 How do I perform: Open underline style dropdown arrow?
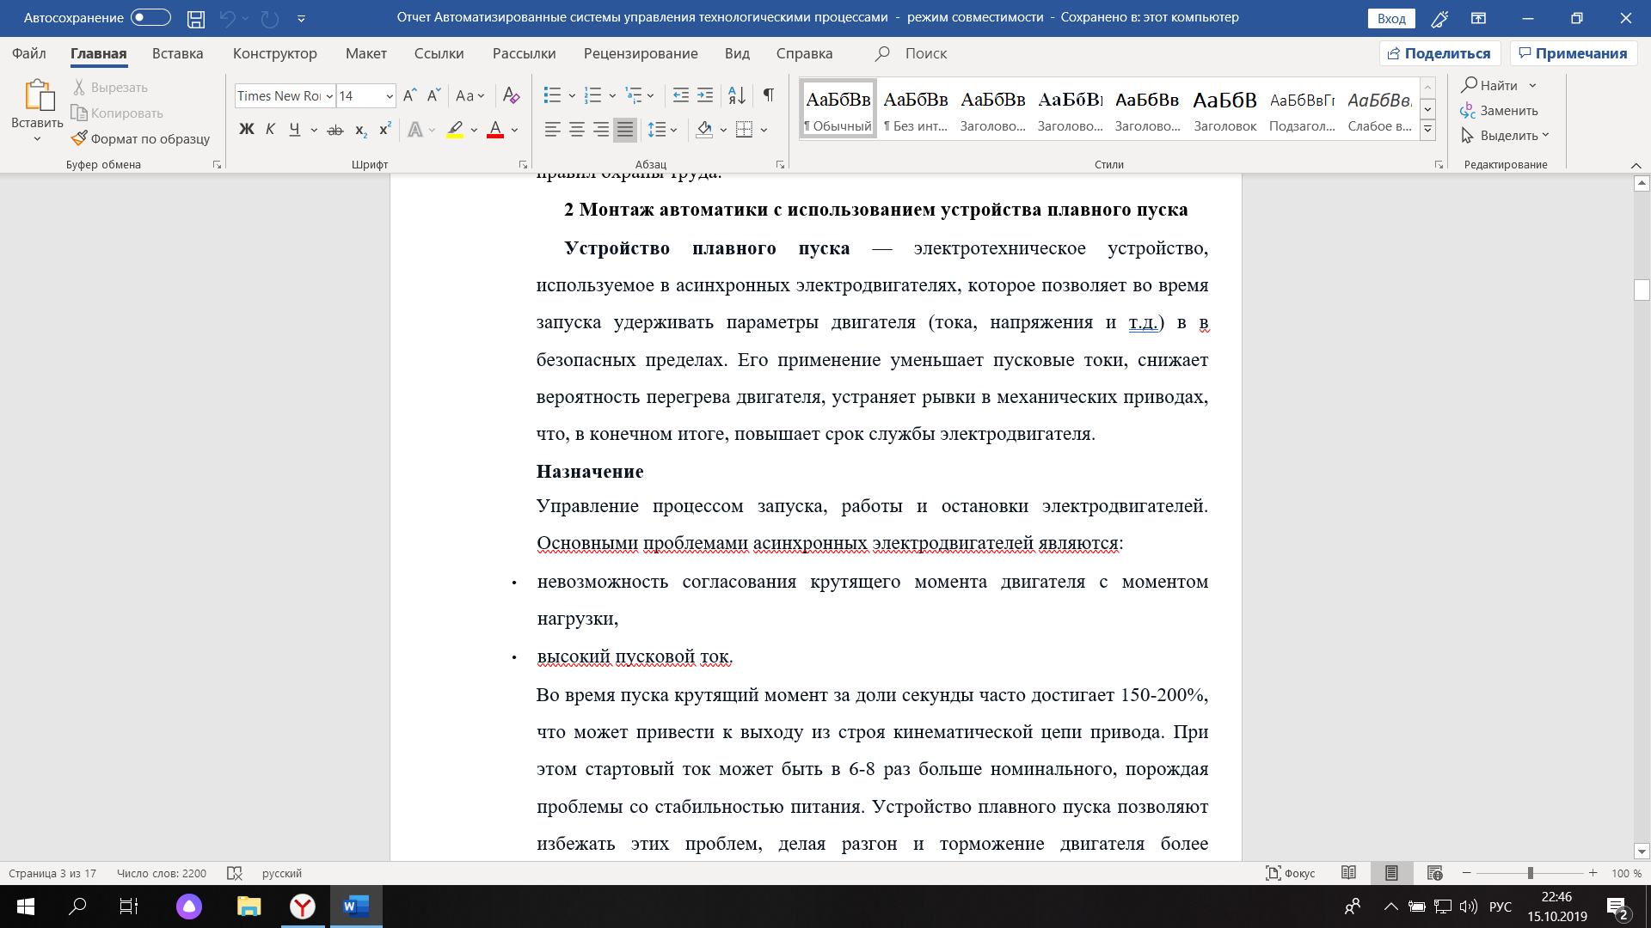[314, 130]
